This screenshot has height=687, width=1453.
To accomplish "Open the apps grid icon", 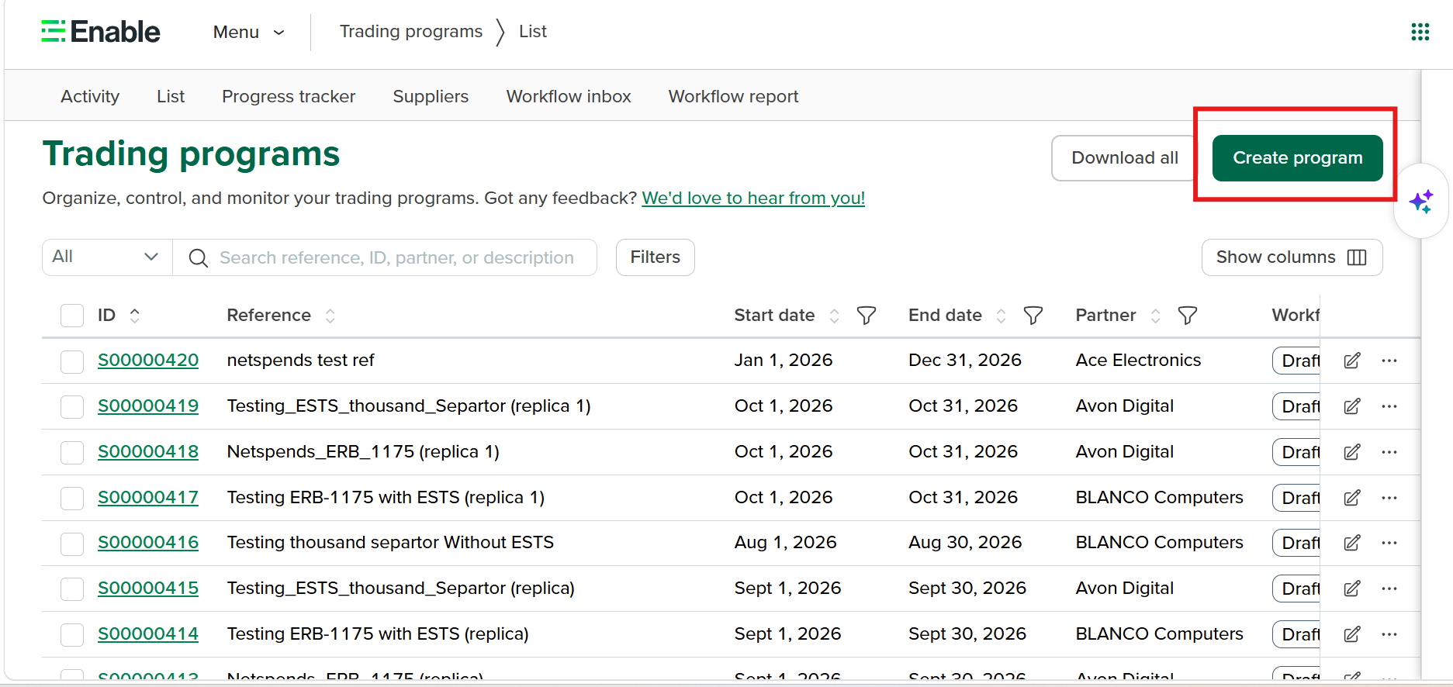I will (x=1420, y=32).
